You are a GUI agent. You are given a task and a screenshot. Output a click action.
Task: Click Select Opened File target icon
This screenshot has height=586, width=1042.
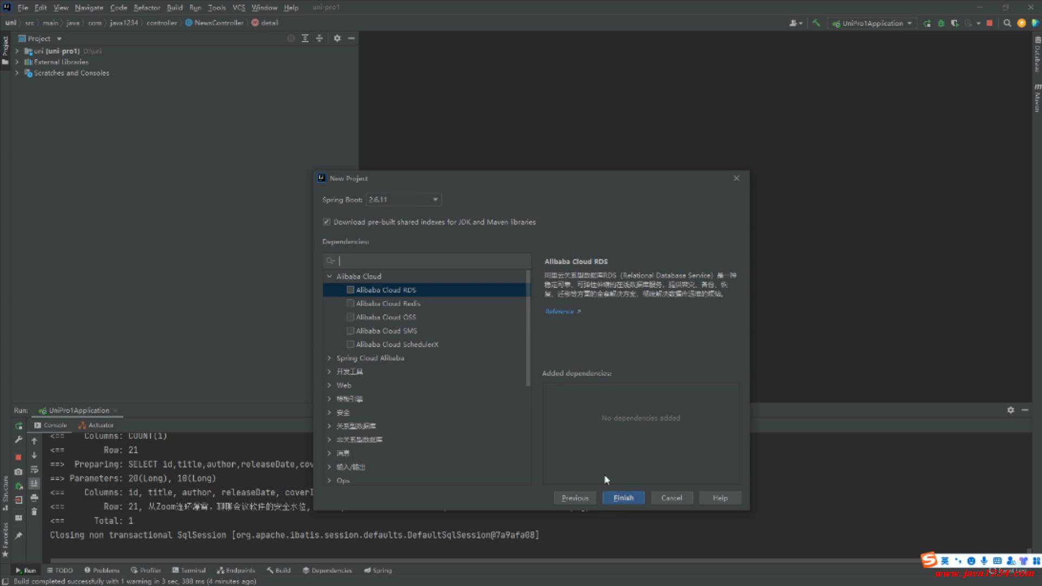coord(291,38)
